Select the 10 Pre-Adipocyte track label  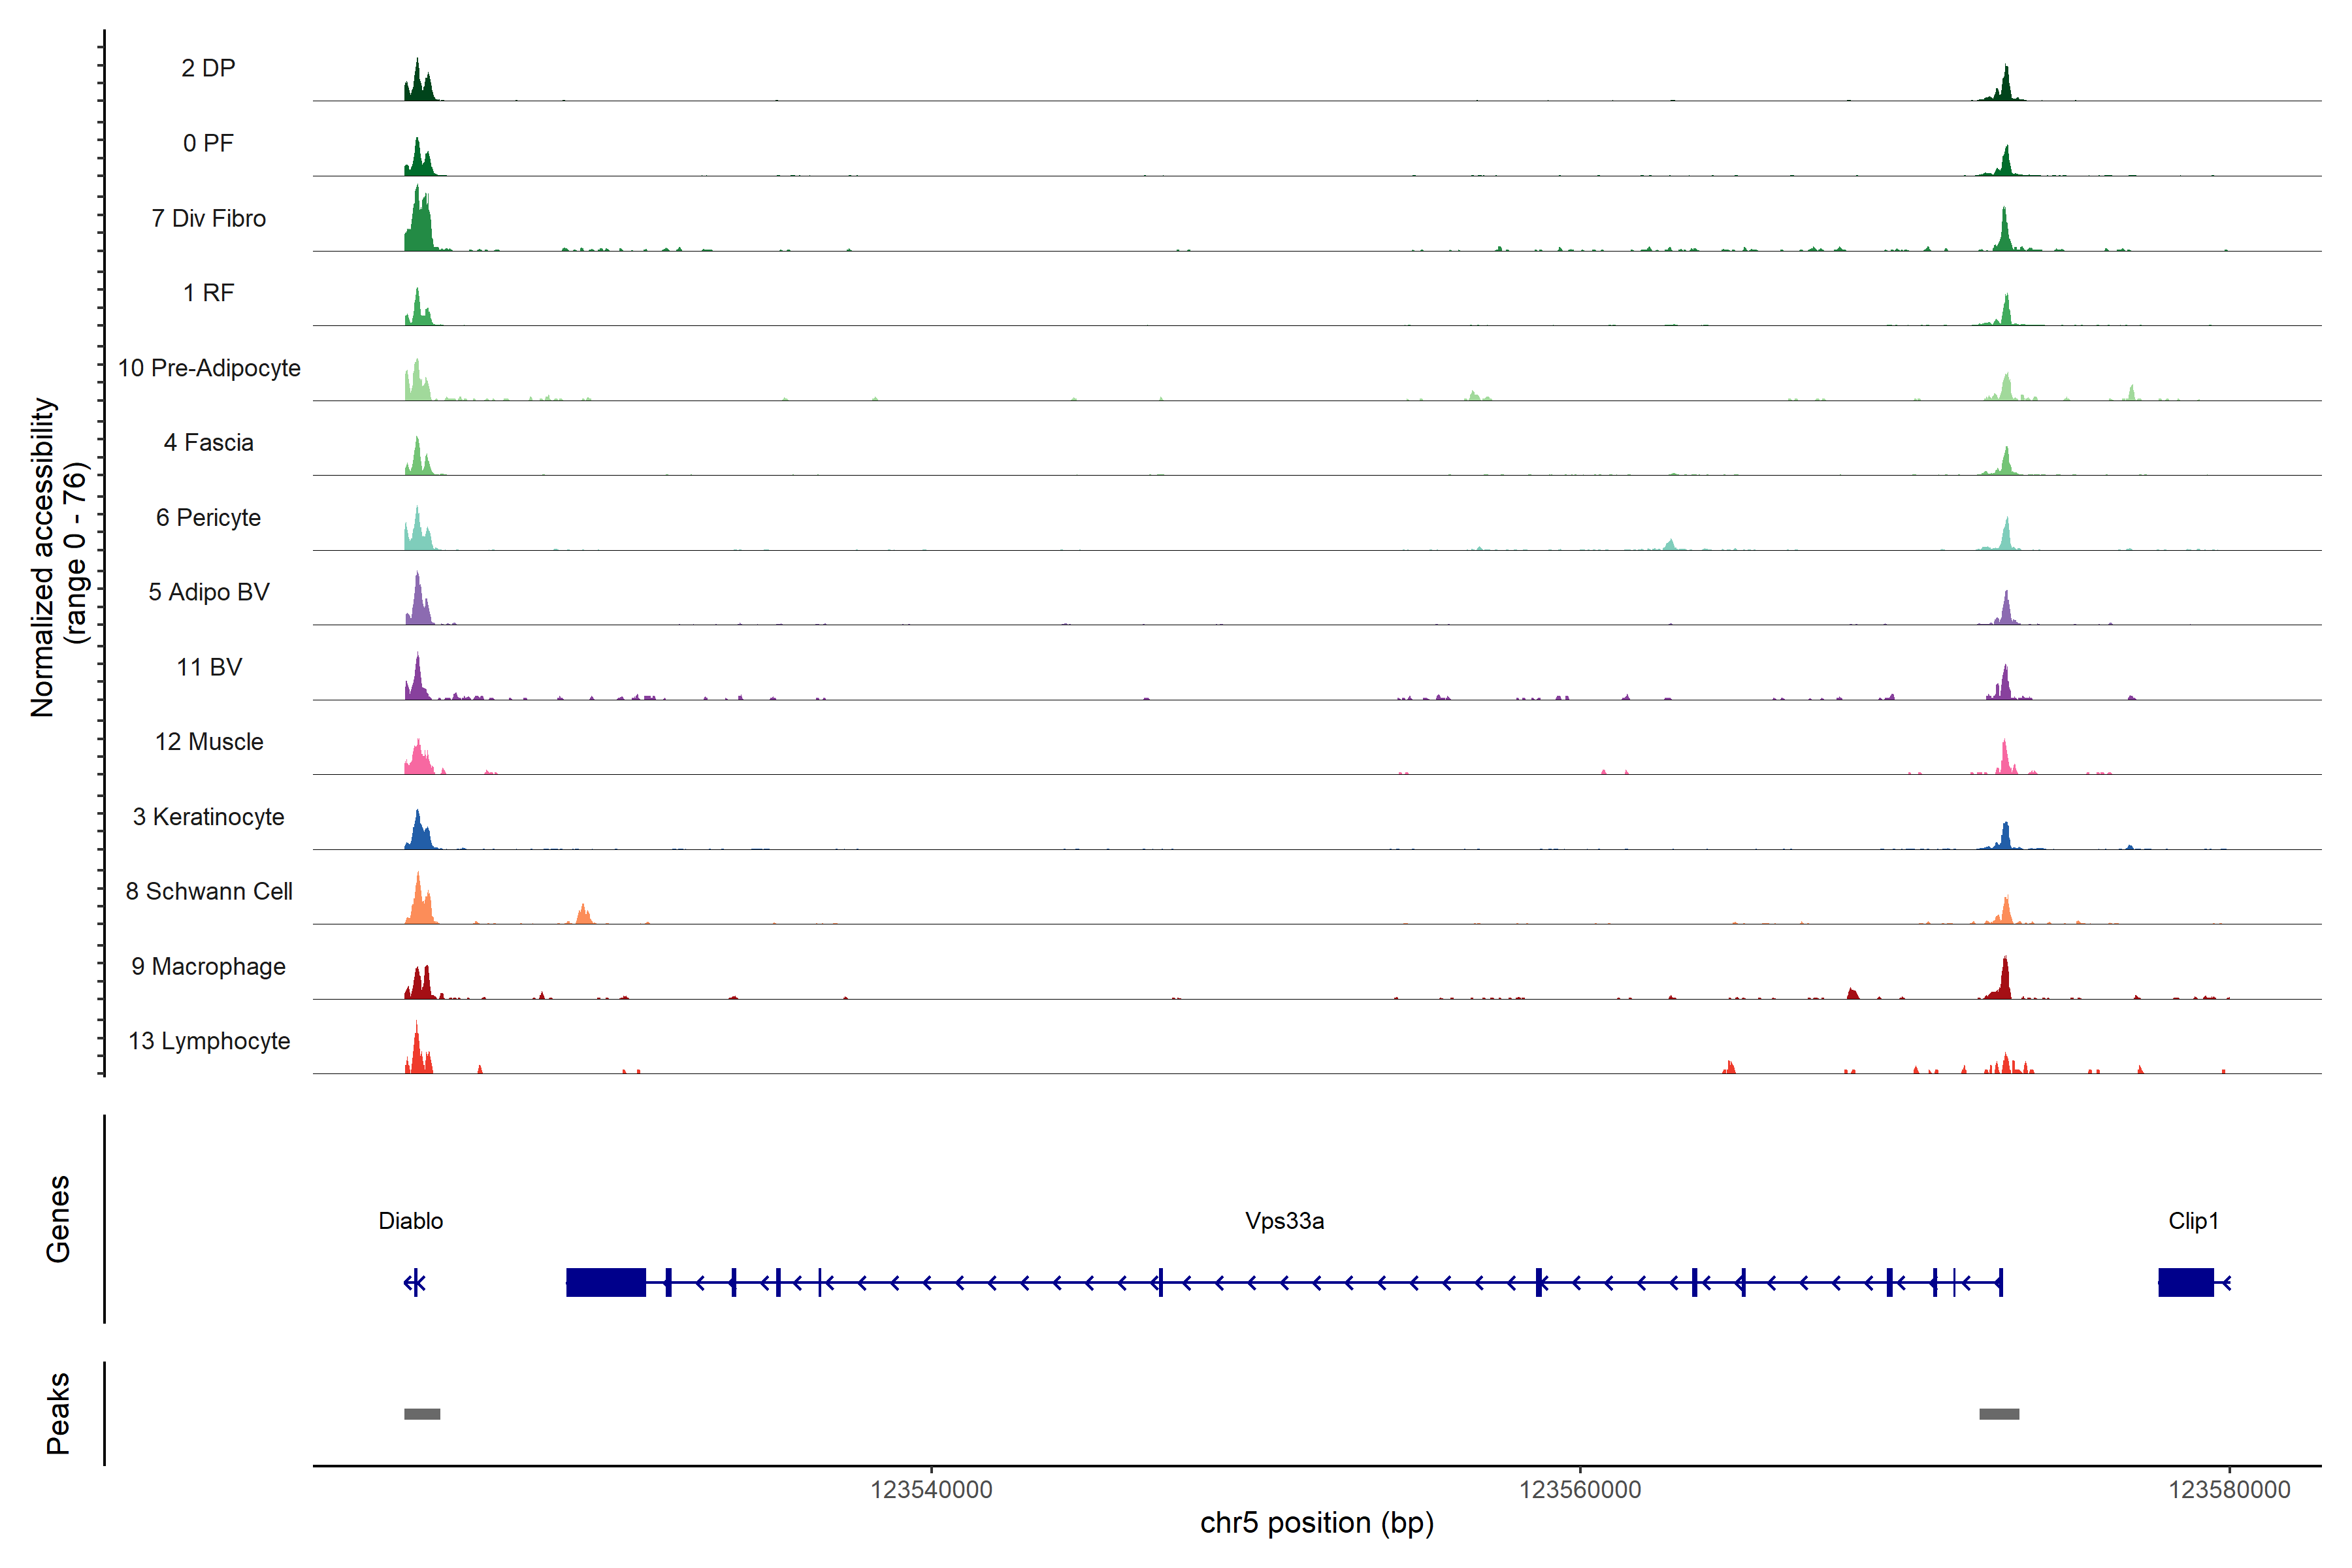(x=209, y=368)
